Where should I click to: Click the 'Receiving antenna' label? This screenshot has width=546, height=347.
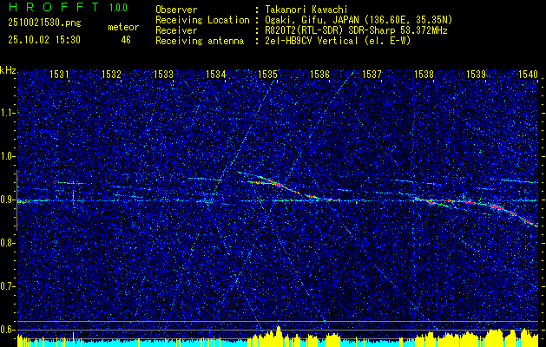coord(200,41)
